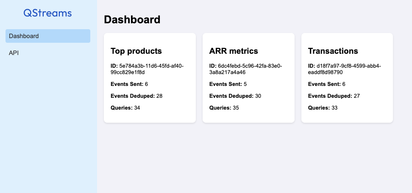This screenshot has width=412, height=193.
Task: Click the Transactions card title
Action: point(333,51)
